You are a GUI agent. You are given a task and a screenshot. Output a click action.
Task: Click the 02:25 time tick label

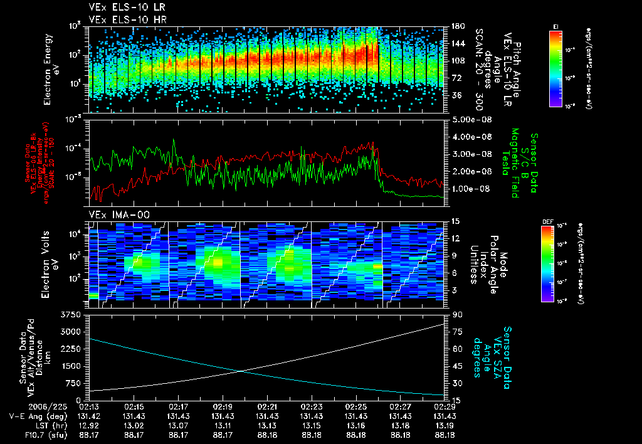click(356, 407)
